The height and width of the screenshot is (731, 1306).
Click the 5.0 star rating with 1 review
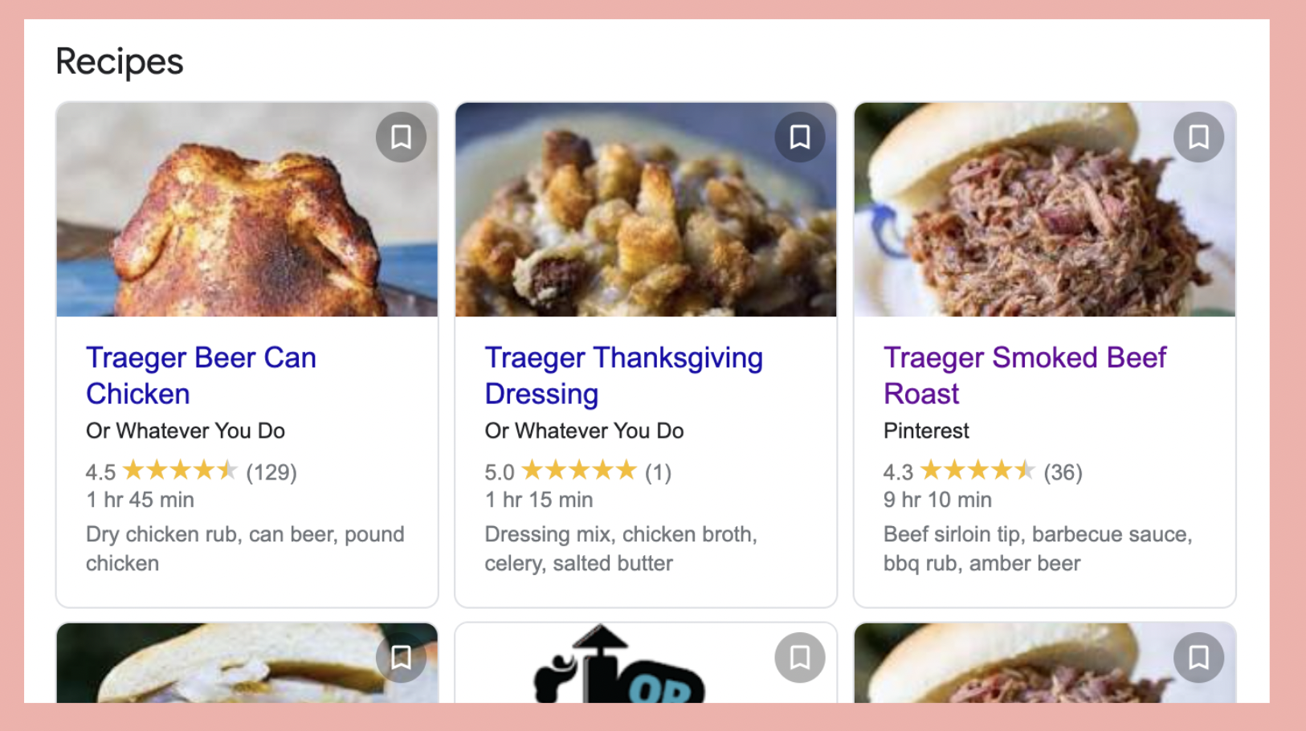[577, 472]
